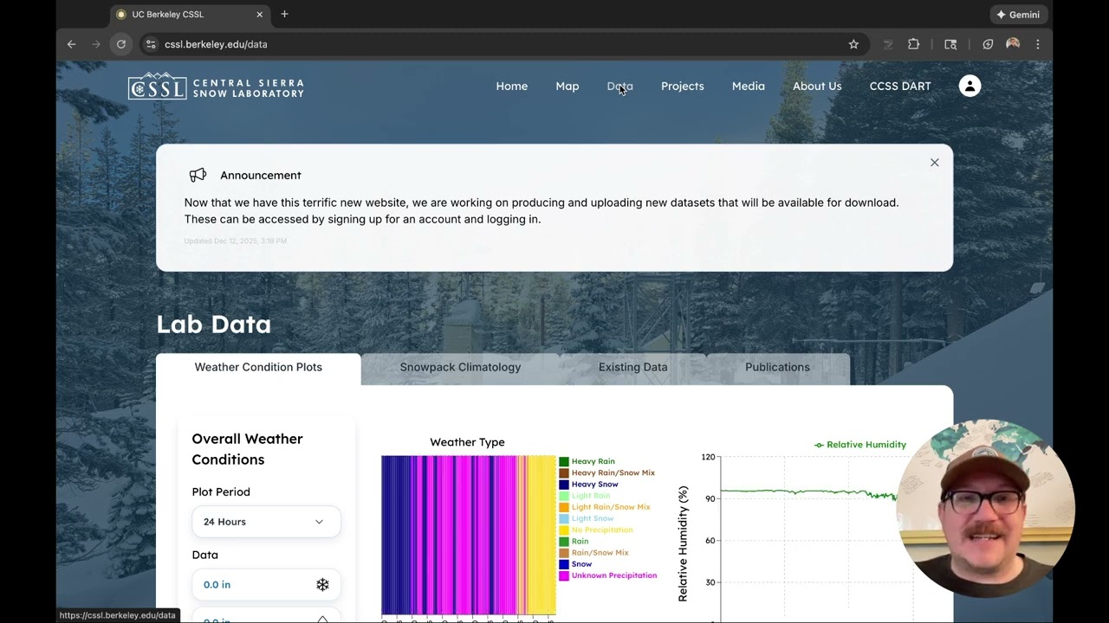
Task: Open Projects in the navigation
Action: (x=682, y=86)
